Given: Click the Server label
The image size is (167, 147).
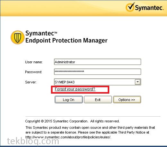Looking at the screenshot, I should [31, 82].
